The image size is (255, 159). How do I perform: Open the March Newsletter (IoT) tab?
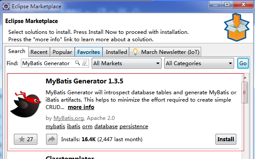pyautogui.click(x=166, y=52)
